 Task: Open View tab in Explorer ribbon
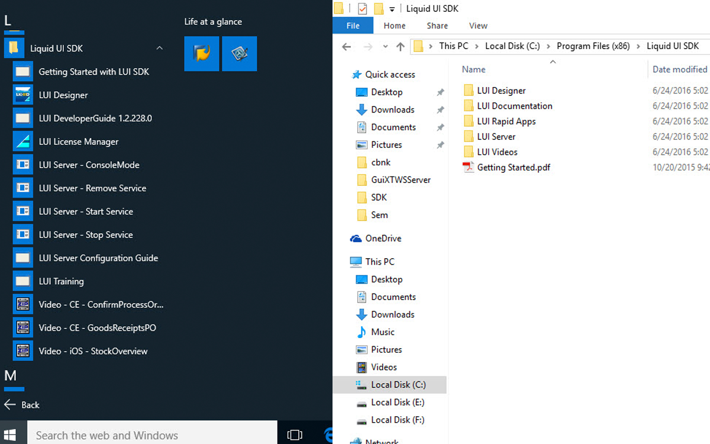[x=478, y=25]
